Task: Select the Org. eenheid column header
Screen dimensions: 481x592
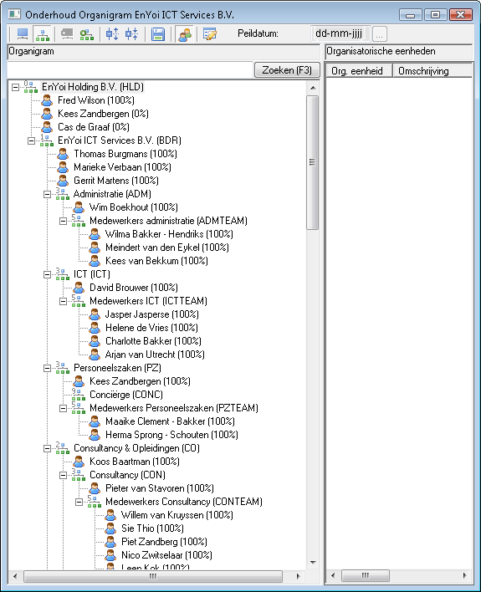Action: point(359,71)
